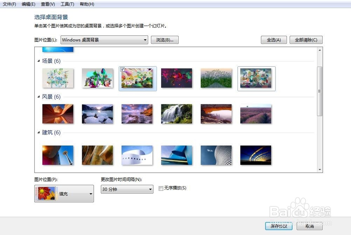Select the white curved building wallpaper
This screenshot has height=235, width=351.
coord(137,155)
